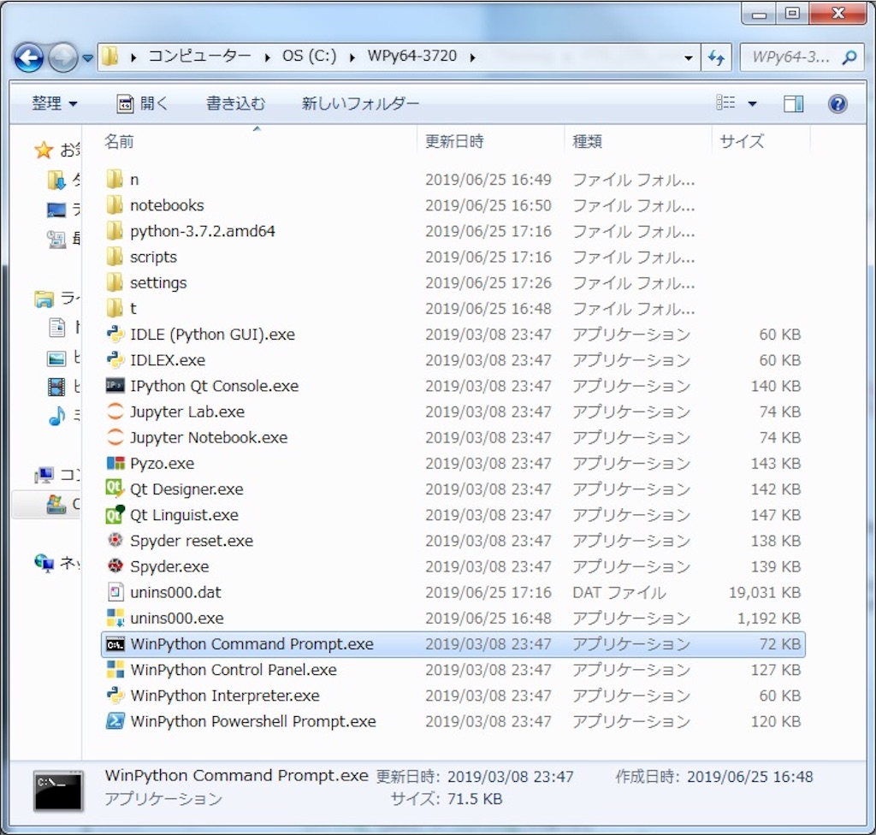This screenshot has width=876, height=835.
Task: Click the 1,192 KB size cell
Action: pos(769,619)
